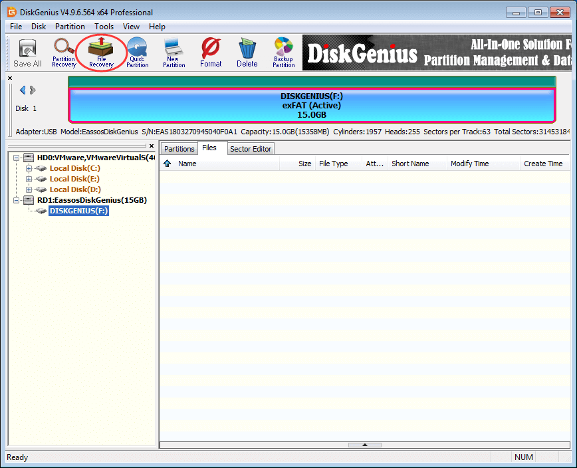Start Quick Partition from the toolbar
Viewport: 577px width, 468px height.
137,53
